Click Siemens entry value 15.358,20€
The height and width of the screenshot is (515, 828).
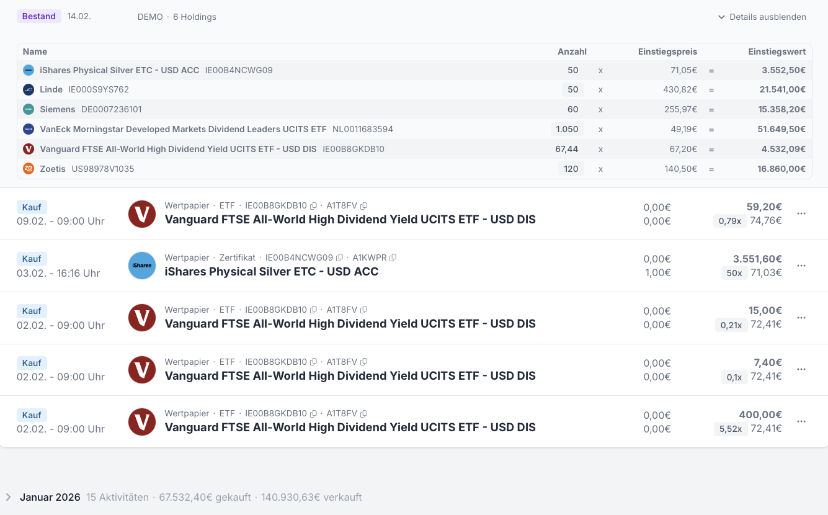click(782, 109)
